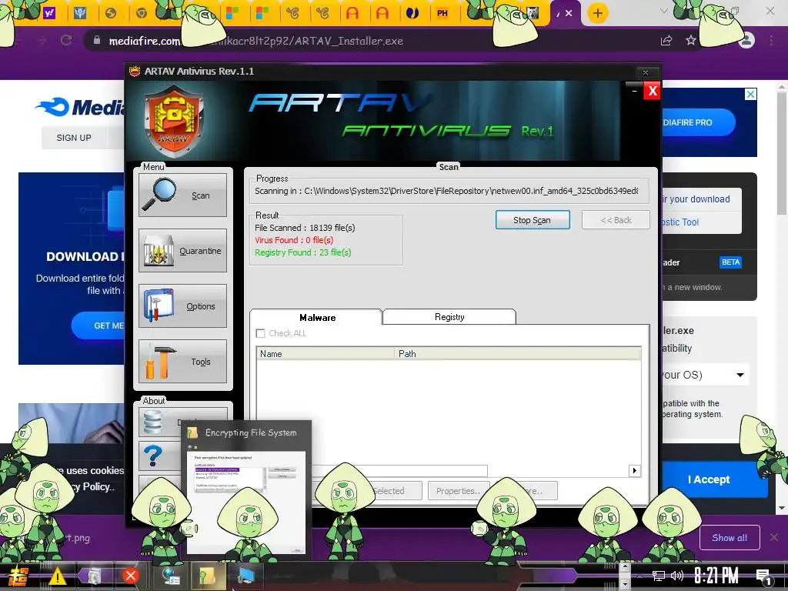Select the Malware tab
The height and width of the screenshot is (591, 788).
[x=316, y=317]
